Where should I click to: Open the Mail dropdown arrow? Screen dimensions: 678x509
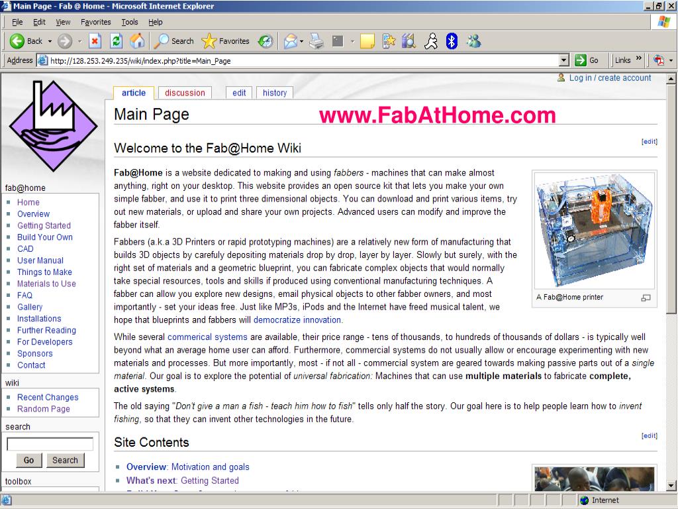coord(301,42)
